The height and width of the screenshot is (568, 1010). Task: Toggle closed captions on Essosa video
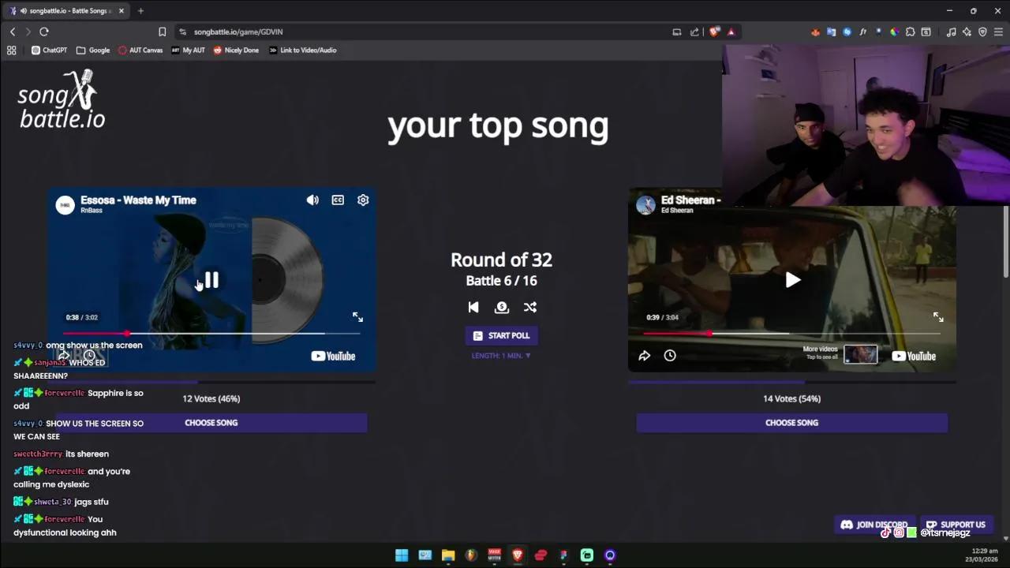[338, 200]
